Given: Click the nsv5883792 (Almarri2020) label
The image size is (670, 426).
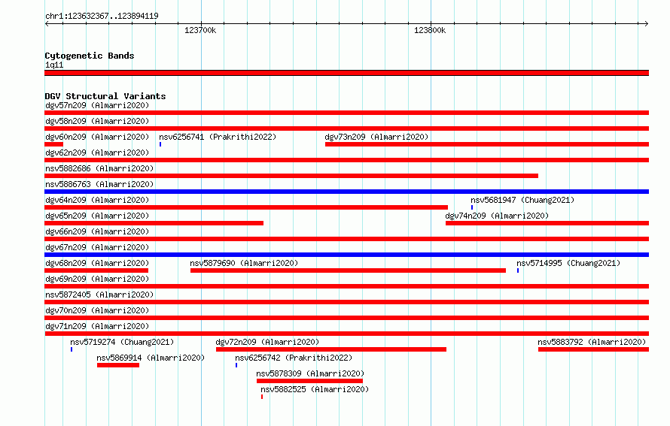Looking at the screenshot, I should point(592,342).
